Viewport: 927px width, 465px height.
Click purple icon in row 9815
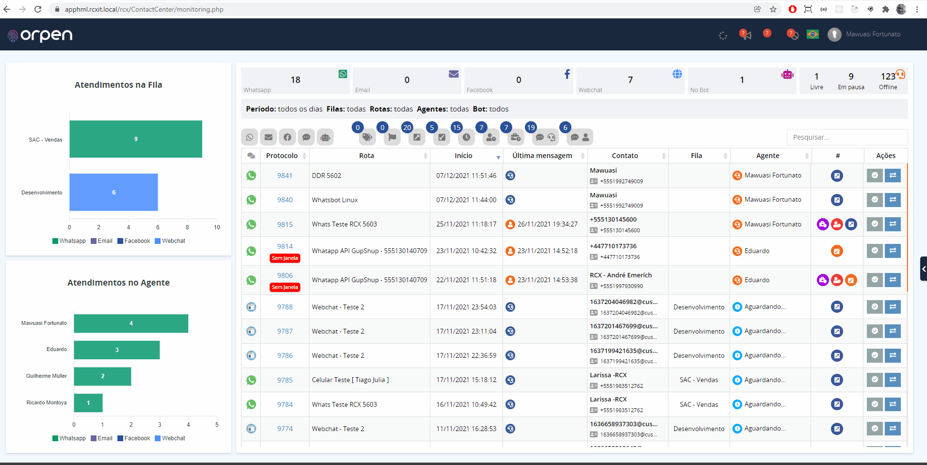823,224
